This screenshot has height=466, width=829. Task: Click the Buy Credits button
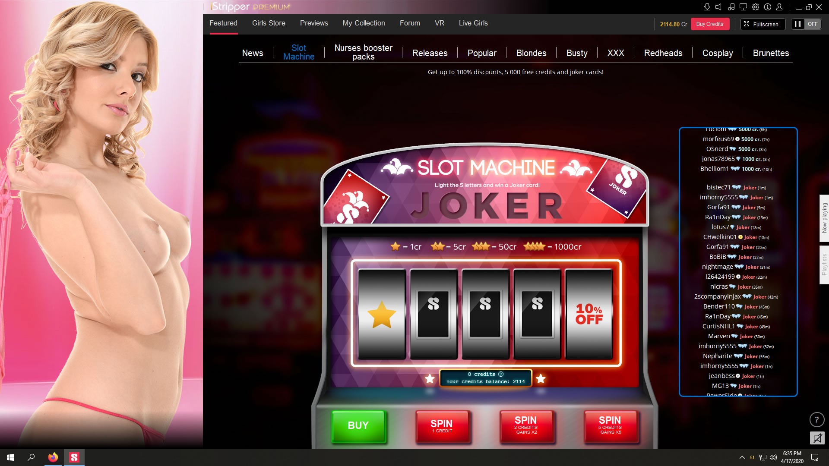click(710, 24)
